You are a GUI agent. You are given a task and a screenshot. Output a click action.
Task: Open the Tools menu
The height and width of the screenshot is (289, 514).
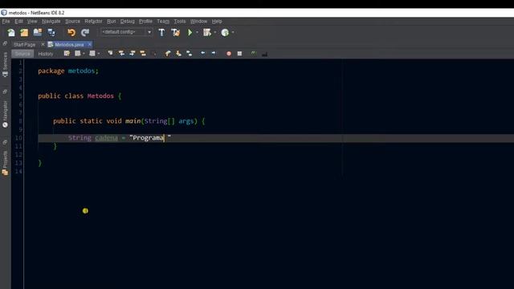click(180, 22)
